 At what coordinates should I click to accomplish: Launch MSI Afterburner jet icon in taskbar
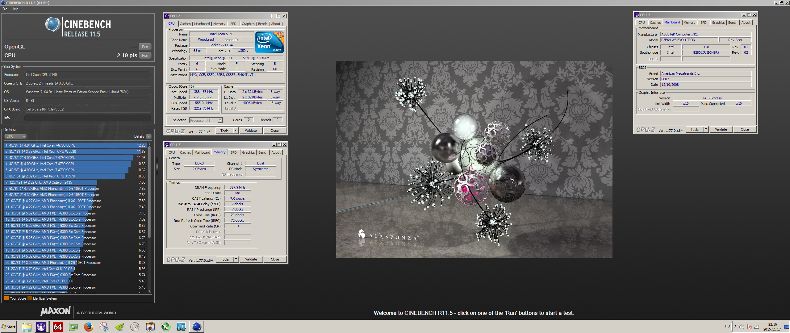point(166,327)
